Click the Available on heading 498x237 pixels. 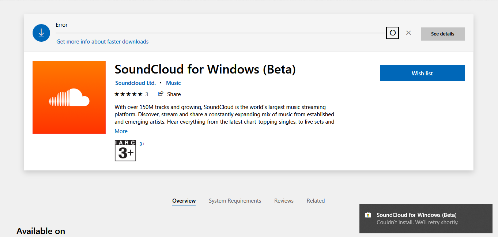(41, 231)
